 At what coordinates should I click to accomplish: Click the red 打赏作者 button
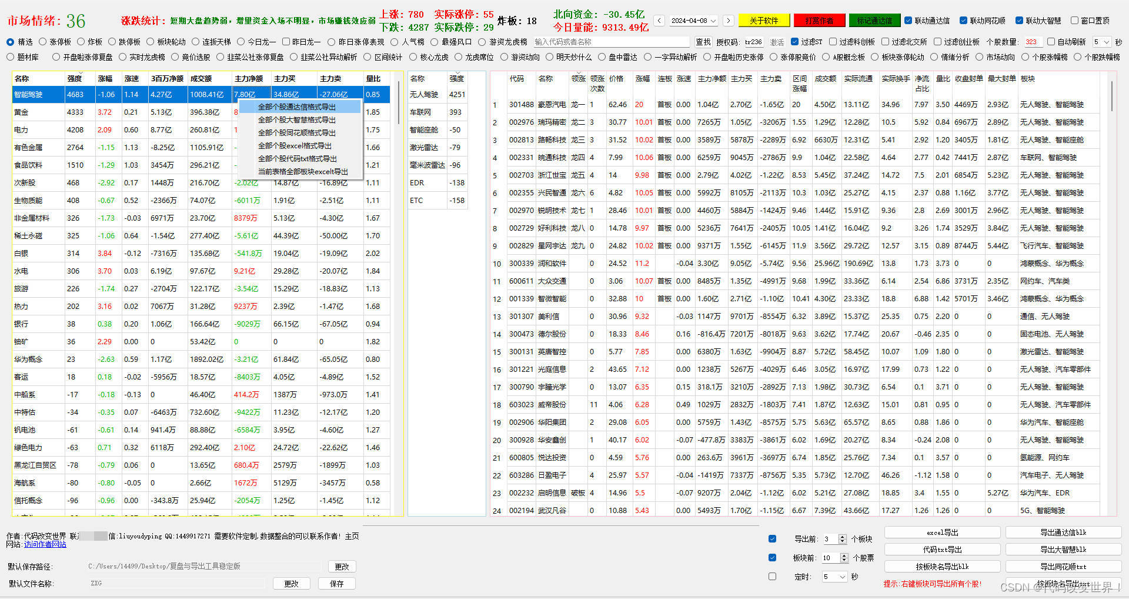tap(819, 21)
